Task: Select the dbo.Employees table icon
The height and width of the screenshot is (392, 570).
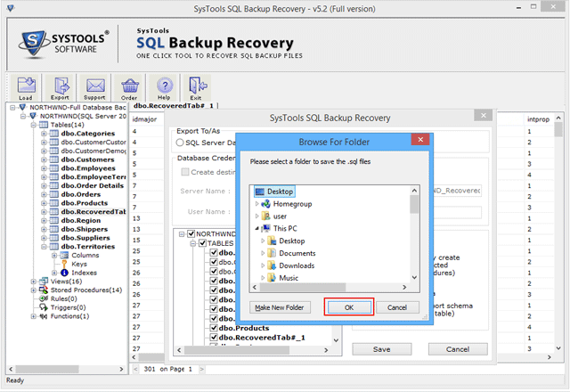Action: (x=53, y=168)
